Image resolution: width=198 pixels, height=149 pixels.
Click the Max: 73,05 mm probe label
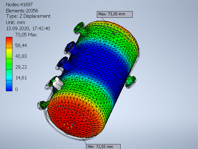coord(115,14)
